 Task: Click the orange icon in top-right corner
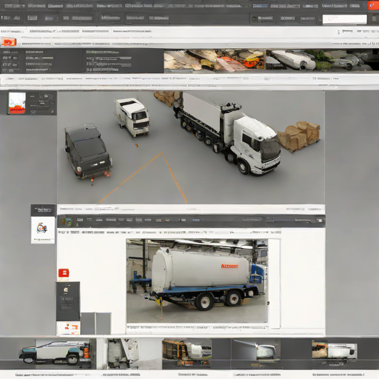(374, 5)
